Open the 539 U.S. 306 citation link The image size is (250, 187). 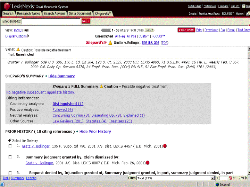(x=150, y=43)
